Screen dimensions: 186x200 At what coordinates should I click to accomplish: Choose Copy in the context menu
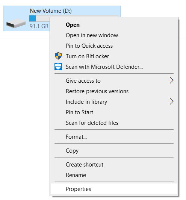114,151
